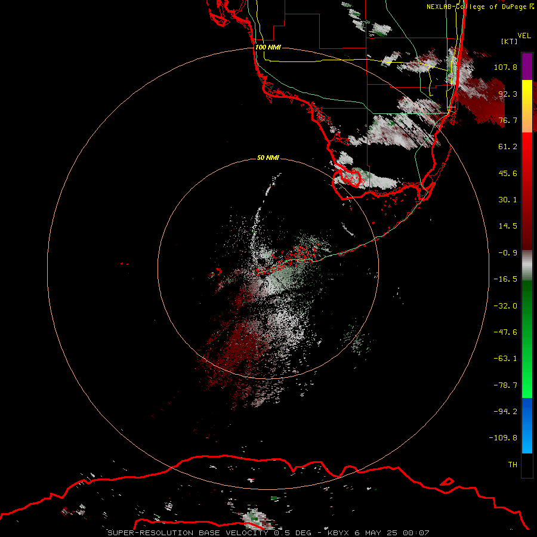Click the purple segment of the velocity color bar

[x=527, y=66]
